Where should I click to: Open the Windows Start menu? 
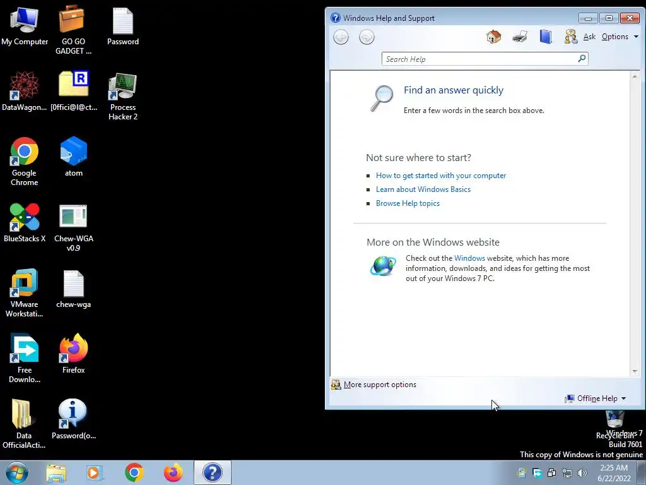point(17,472)
